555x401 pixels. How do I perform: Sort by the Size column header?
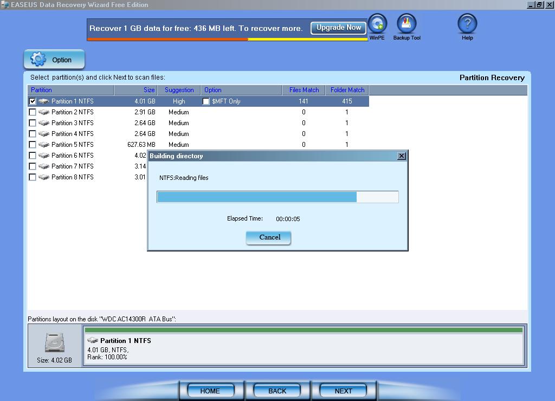point(135,90)
